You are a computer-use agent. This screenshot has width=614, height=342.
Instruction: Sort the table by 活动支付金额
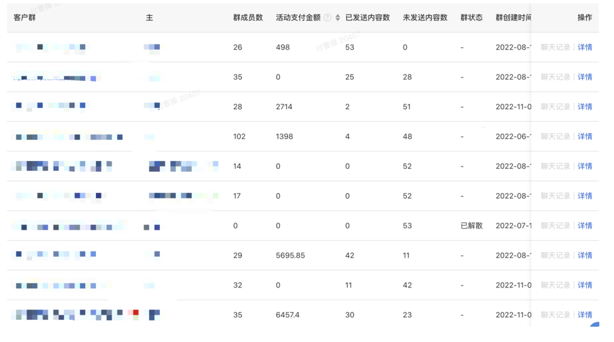pos(337,18)
